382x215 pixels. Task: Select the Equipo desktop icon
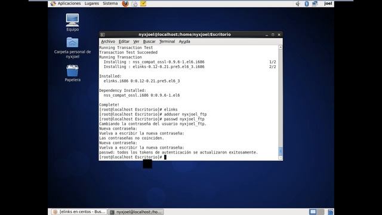coord(72,23)
